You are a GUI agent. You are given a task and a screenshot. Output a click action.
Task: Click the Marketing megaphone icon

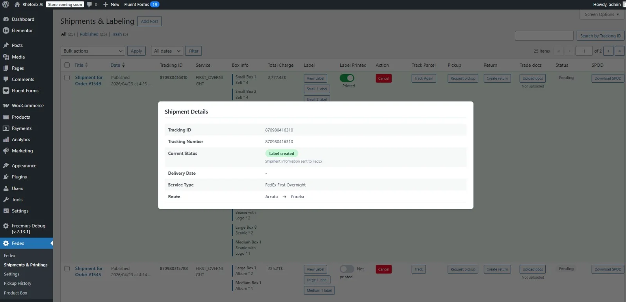(6, 151)
